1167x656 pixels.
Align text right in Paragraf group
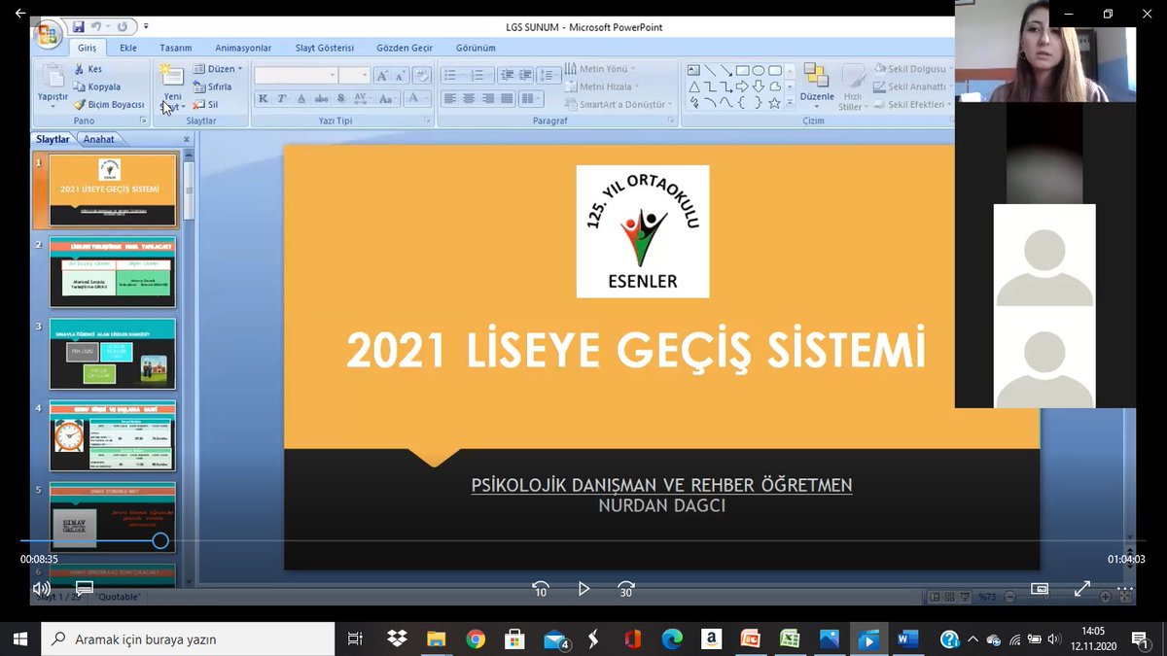pos(488,98)
